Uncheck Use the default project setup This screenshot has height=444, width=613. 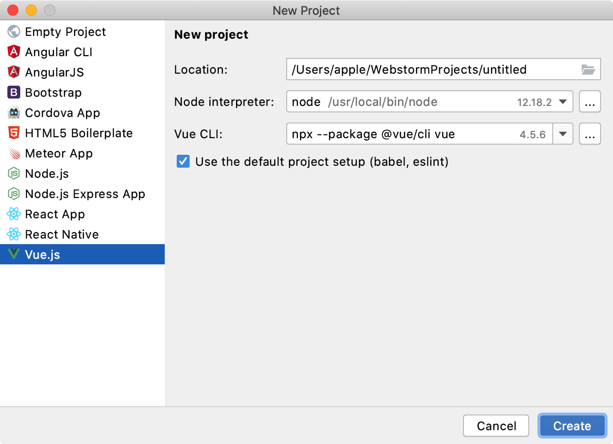point(183,161)
